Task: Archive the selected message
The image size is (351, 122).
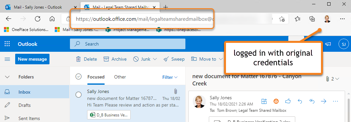Action: click(115, 59)
